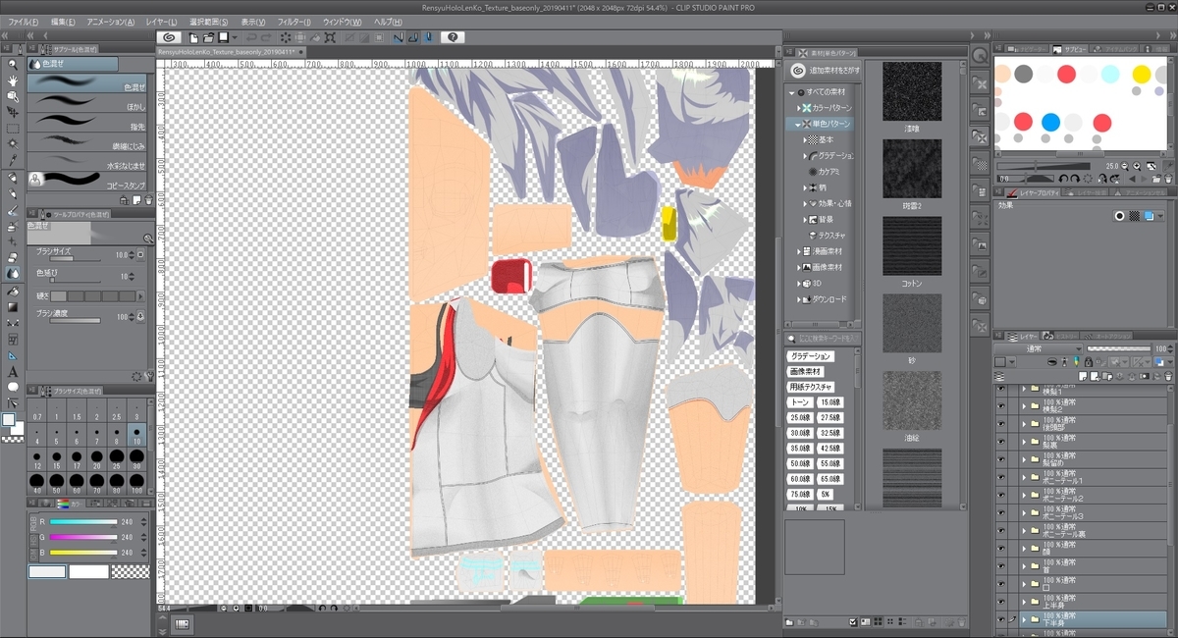The height and width of the screenshot is (638, 1178).
Task: Select the Hand move tool
Action: pos(13,80)
